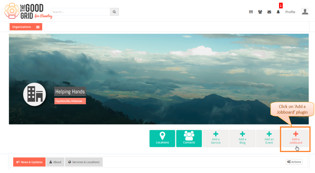Click the Helping Hands organization name
315x173 pixels.
[70, 92]
